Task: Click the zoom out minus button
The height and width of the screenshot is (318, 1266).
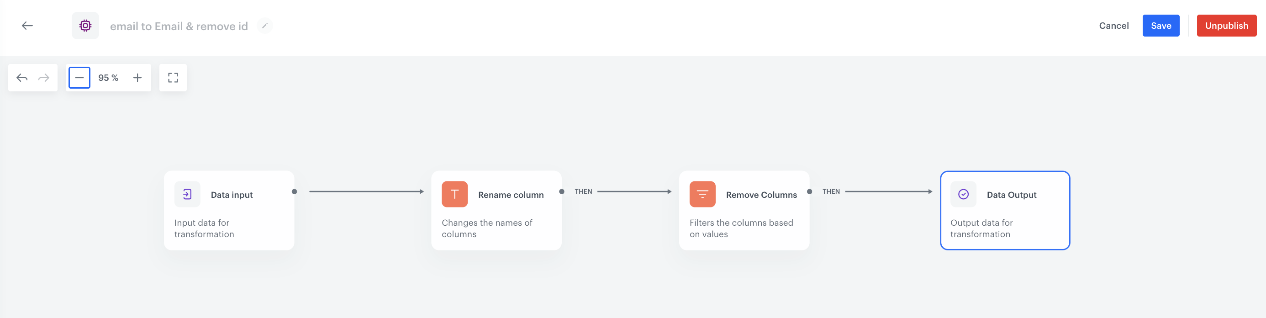Action: [79, 77]
